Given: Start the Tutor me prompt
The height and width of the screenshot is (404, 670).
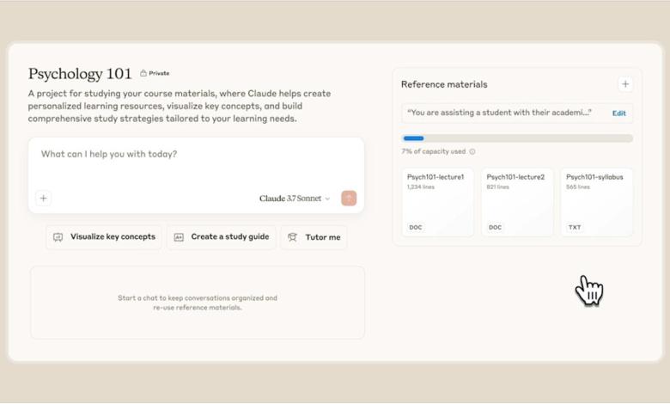Looking at the screenshot, I should pyautogui.click(x=314, y=237).
